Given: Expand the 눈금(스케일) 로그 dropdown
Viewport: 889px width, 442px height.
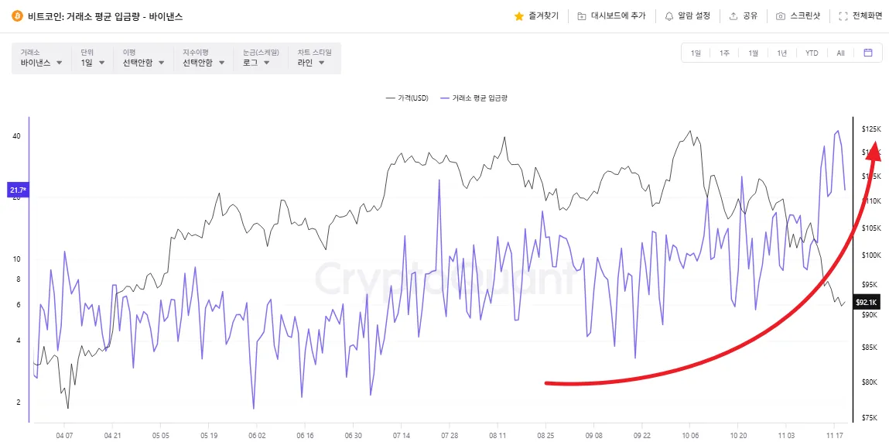Looking at the screenshot, I should coord(256,63).
